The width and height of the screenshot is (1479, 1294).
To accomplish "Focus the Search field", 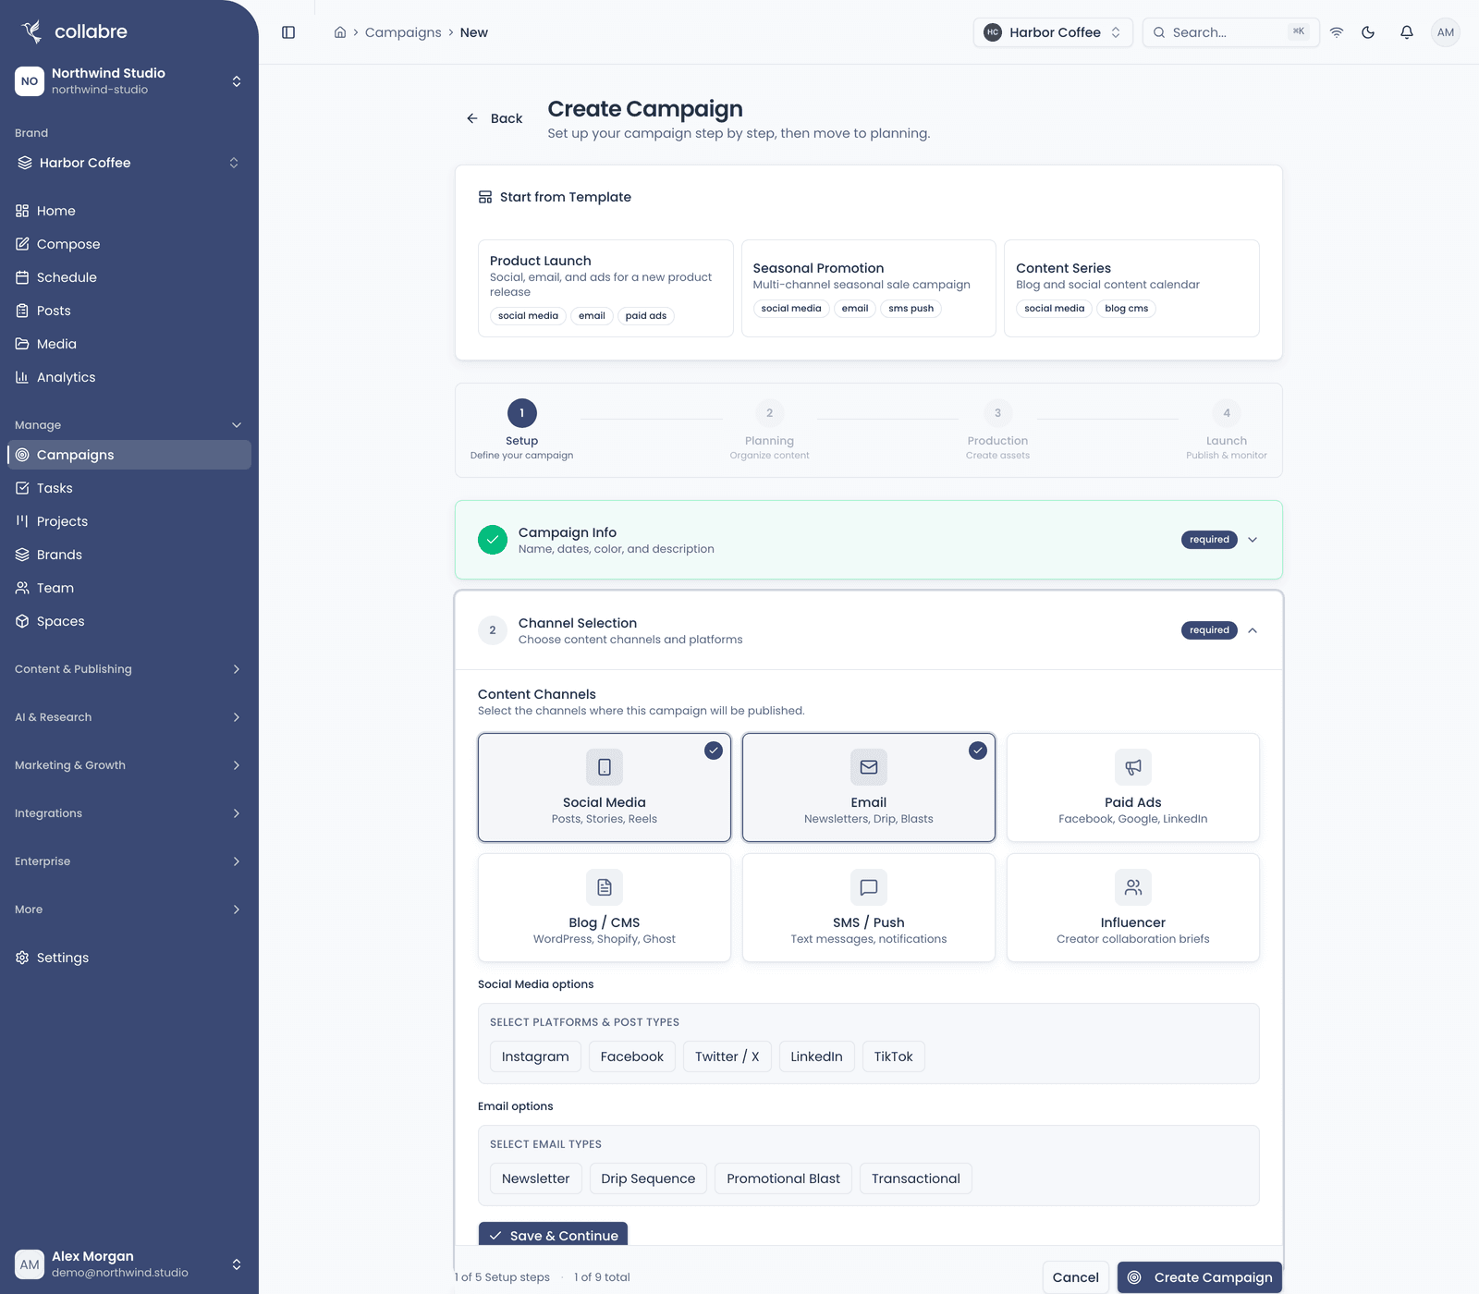I will (1231, 32).
